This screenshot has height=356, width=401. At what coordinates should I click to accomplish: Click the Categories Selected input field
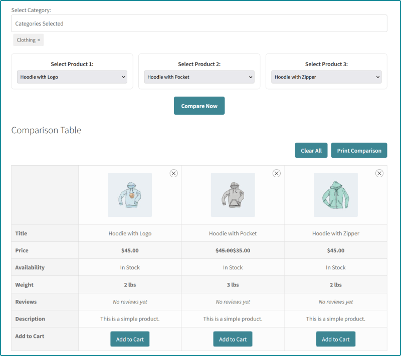[x=199, y=24]
